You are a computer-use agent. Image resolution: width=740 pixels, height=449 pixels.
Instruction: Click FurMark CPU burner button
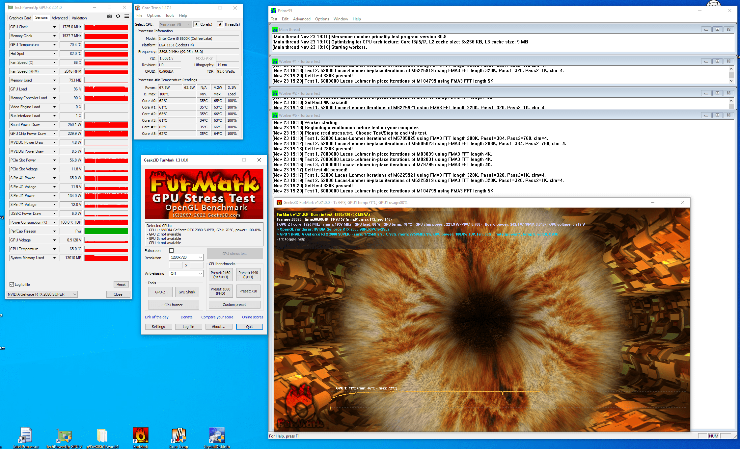[x=174, y=305]
